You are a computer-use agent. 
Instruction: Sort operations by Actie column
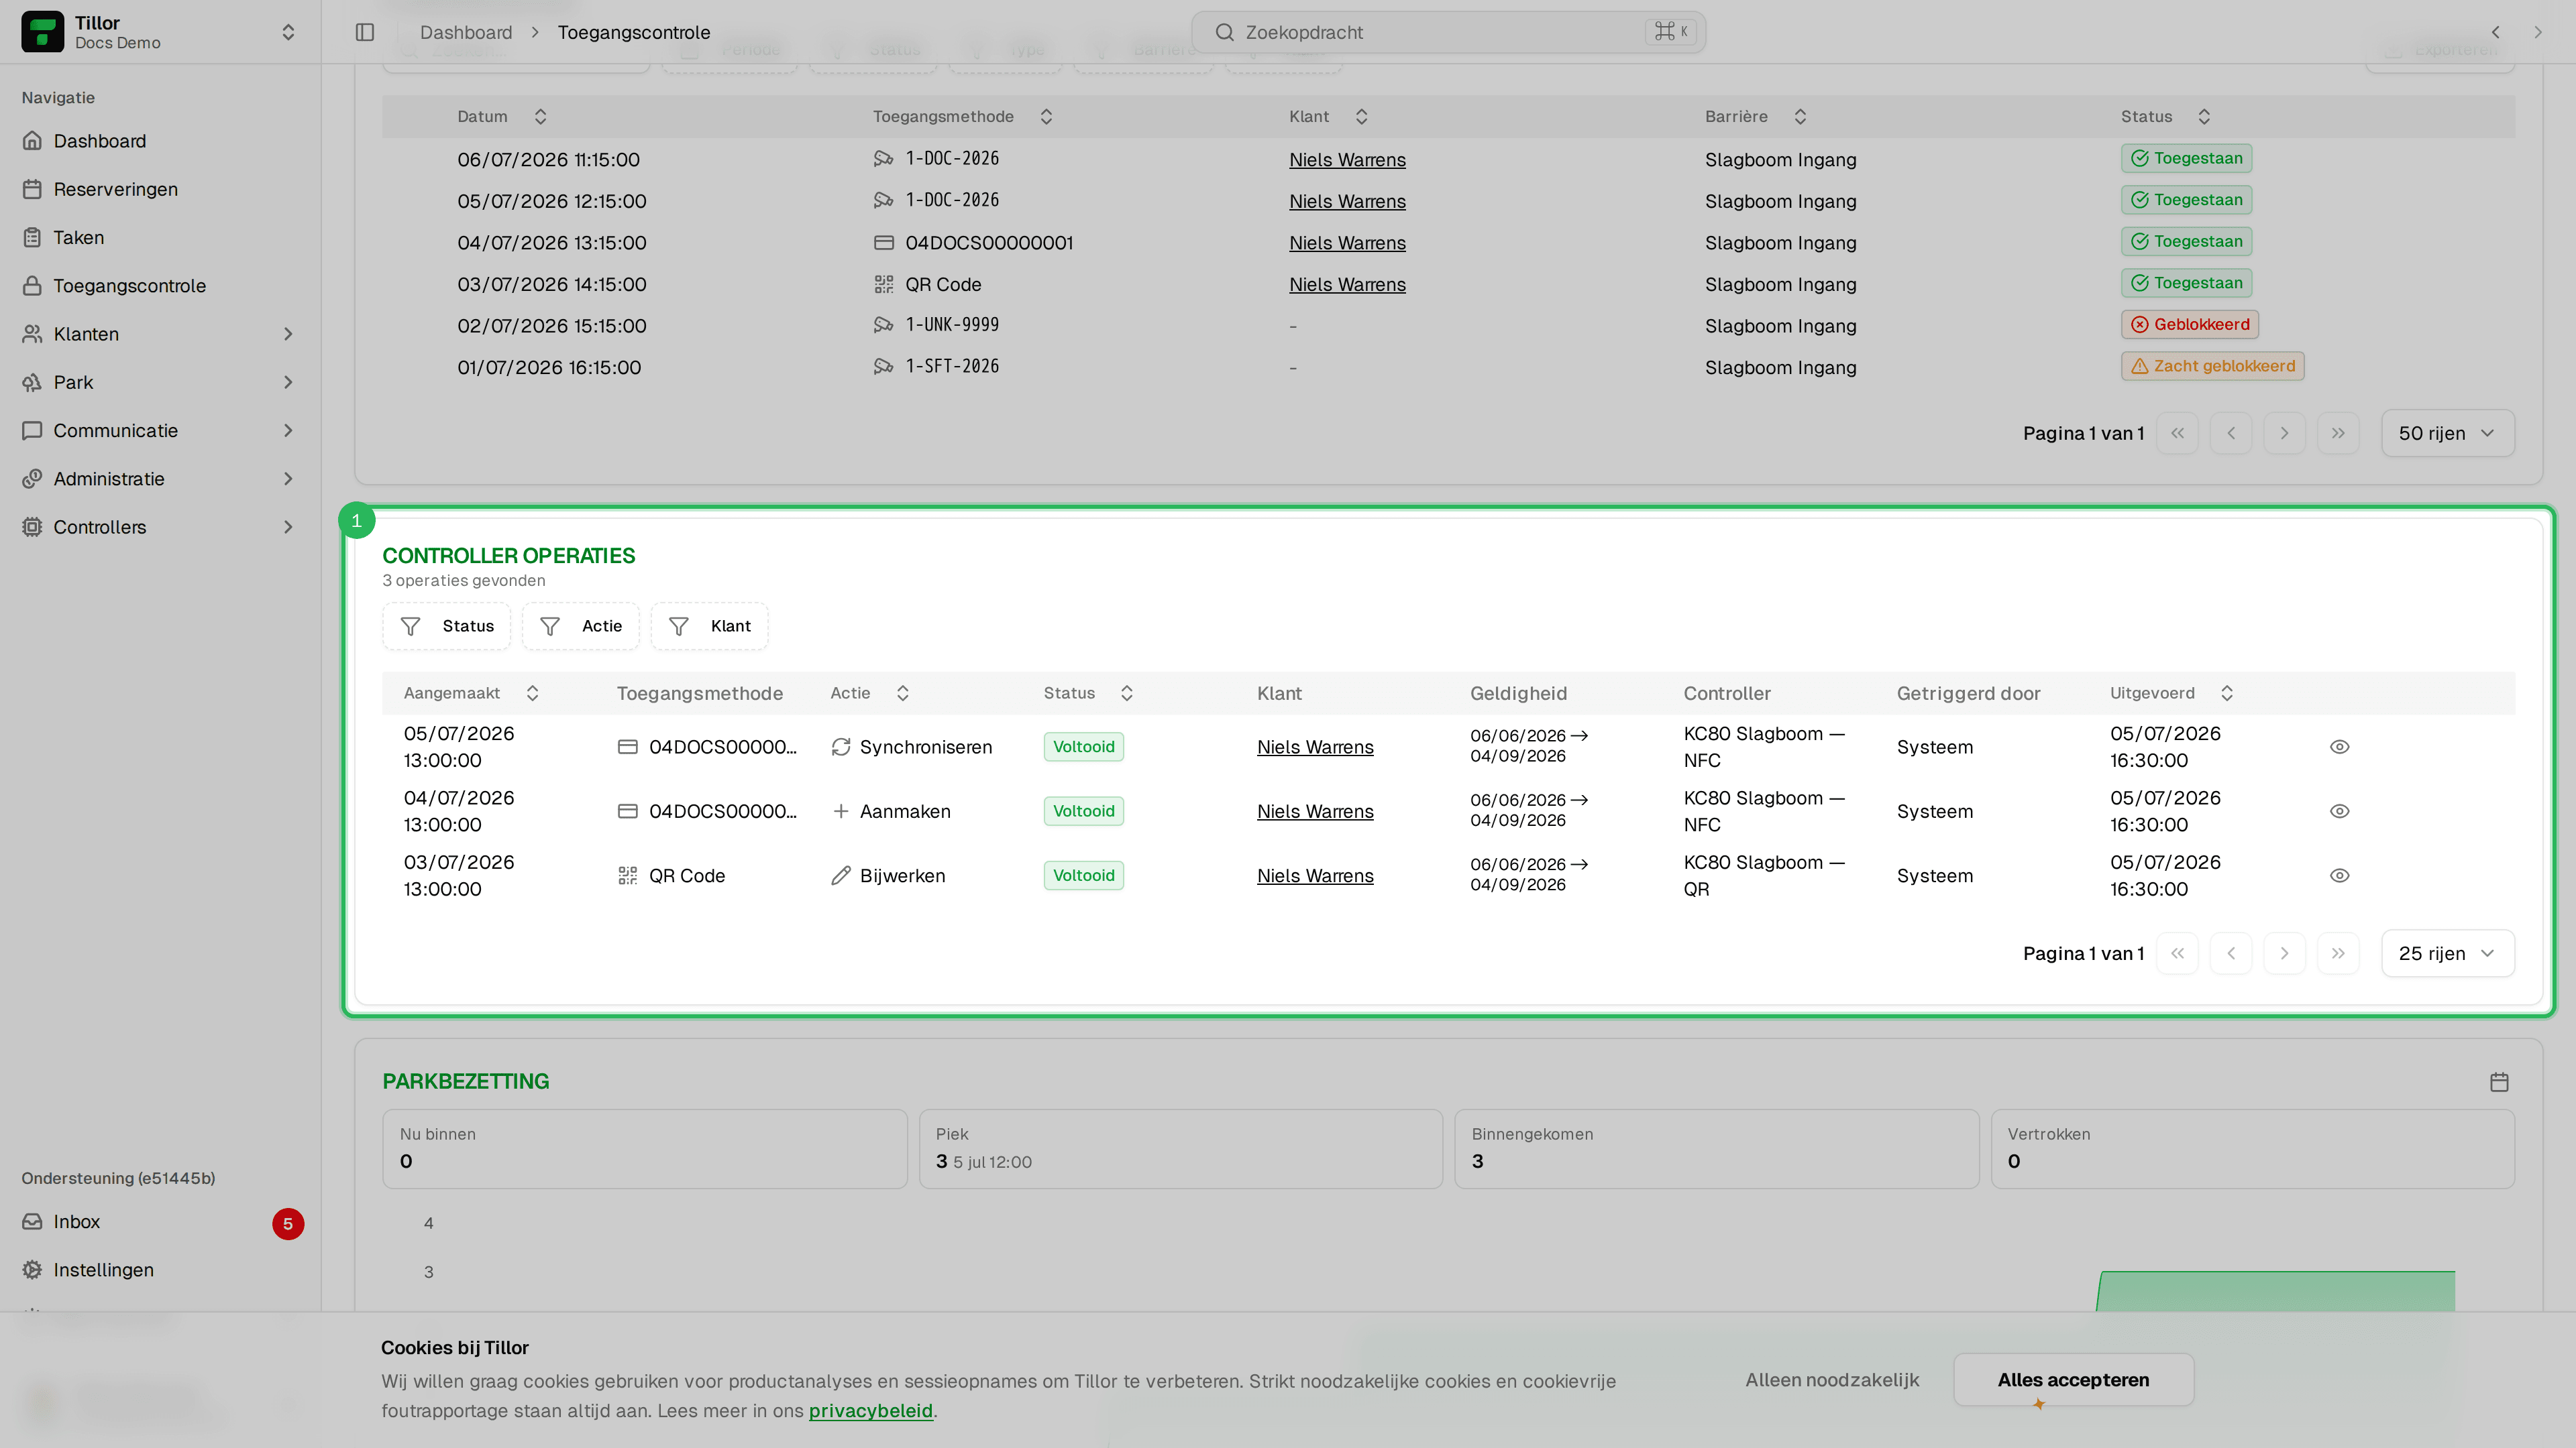point(870,694)
